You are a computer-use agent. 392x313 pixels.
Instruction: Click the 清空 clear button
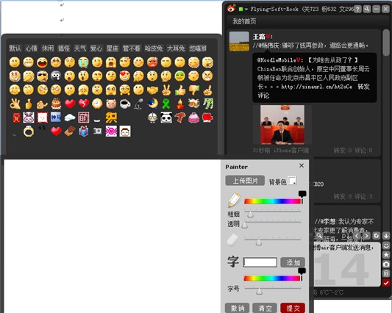pyautogui.click(x=265, y=308)
